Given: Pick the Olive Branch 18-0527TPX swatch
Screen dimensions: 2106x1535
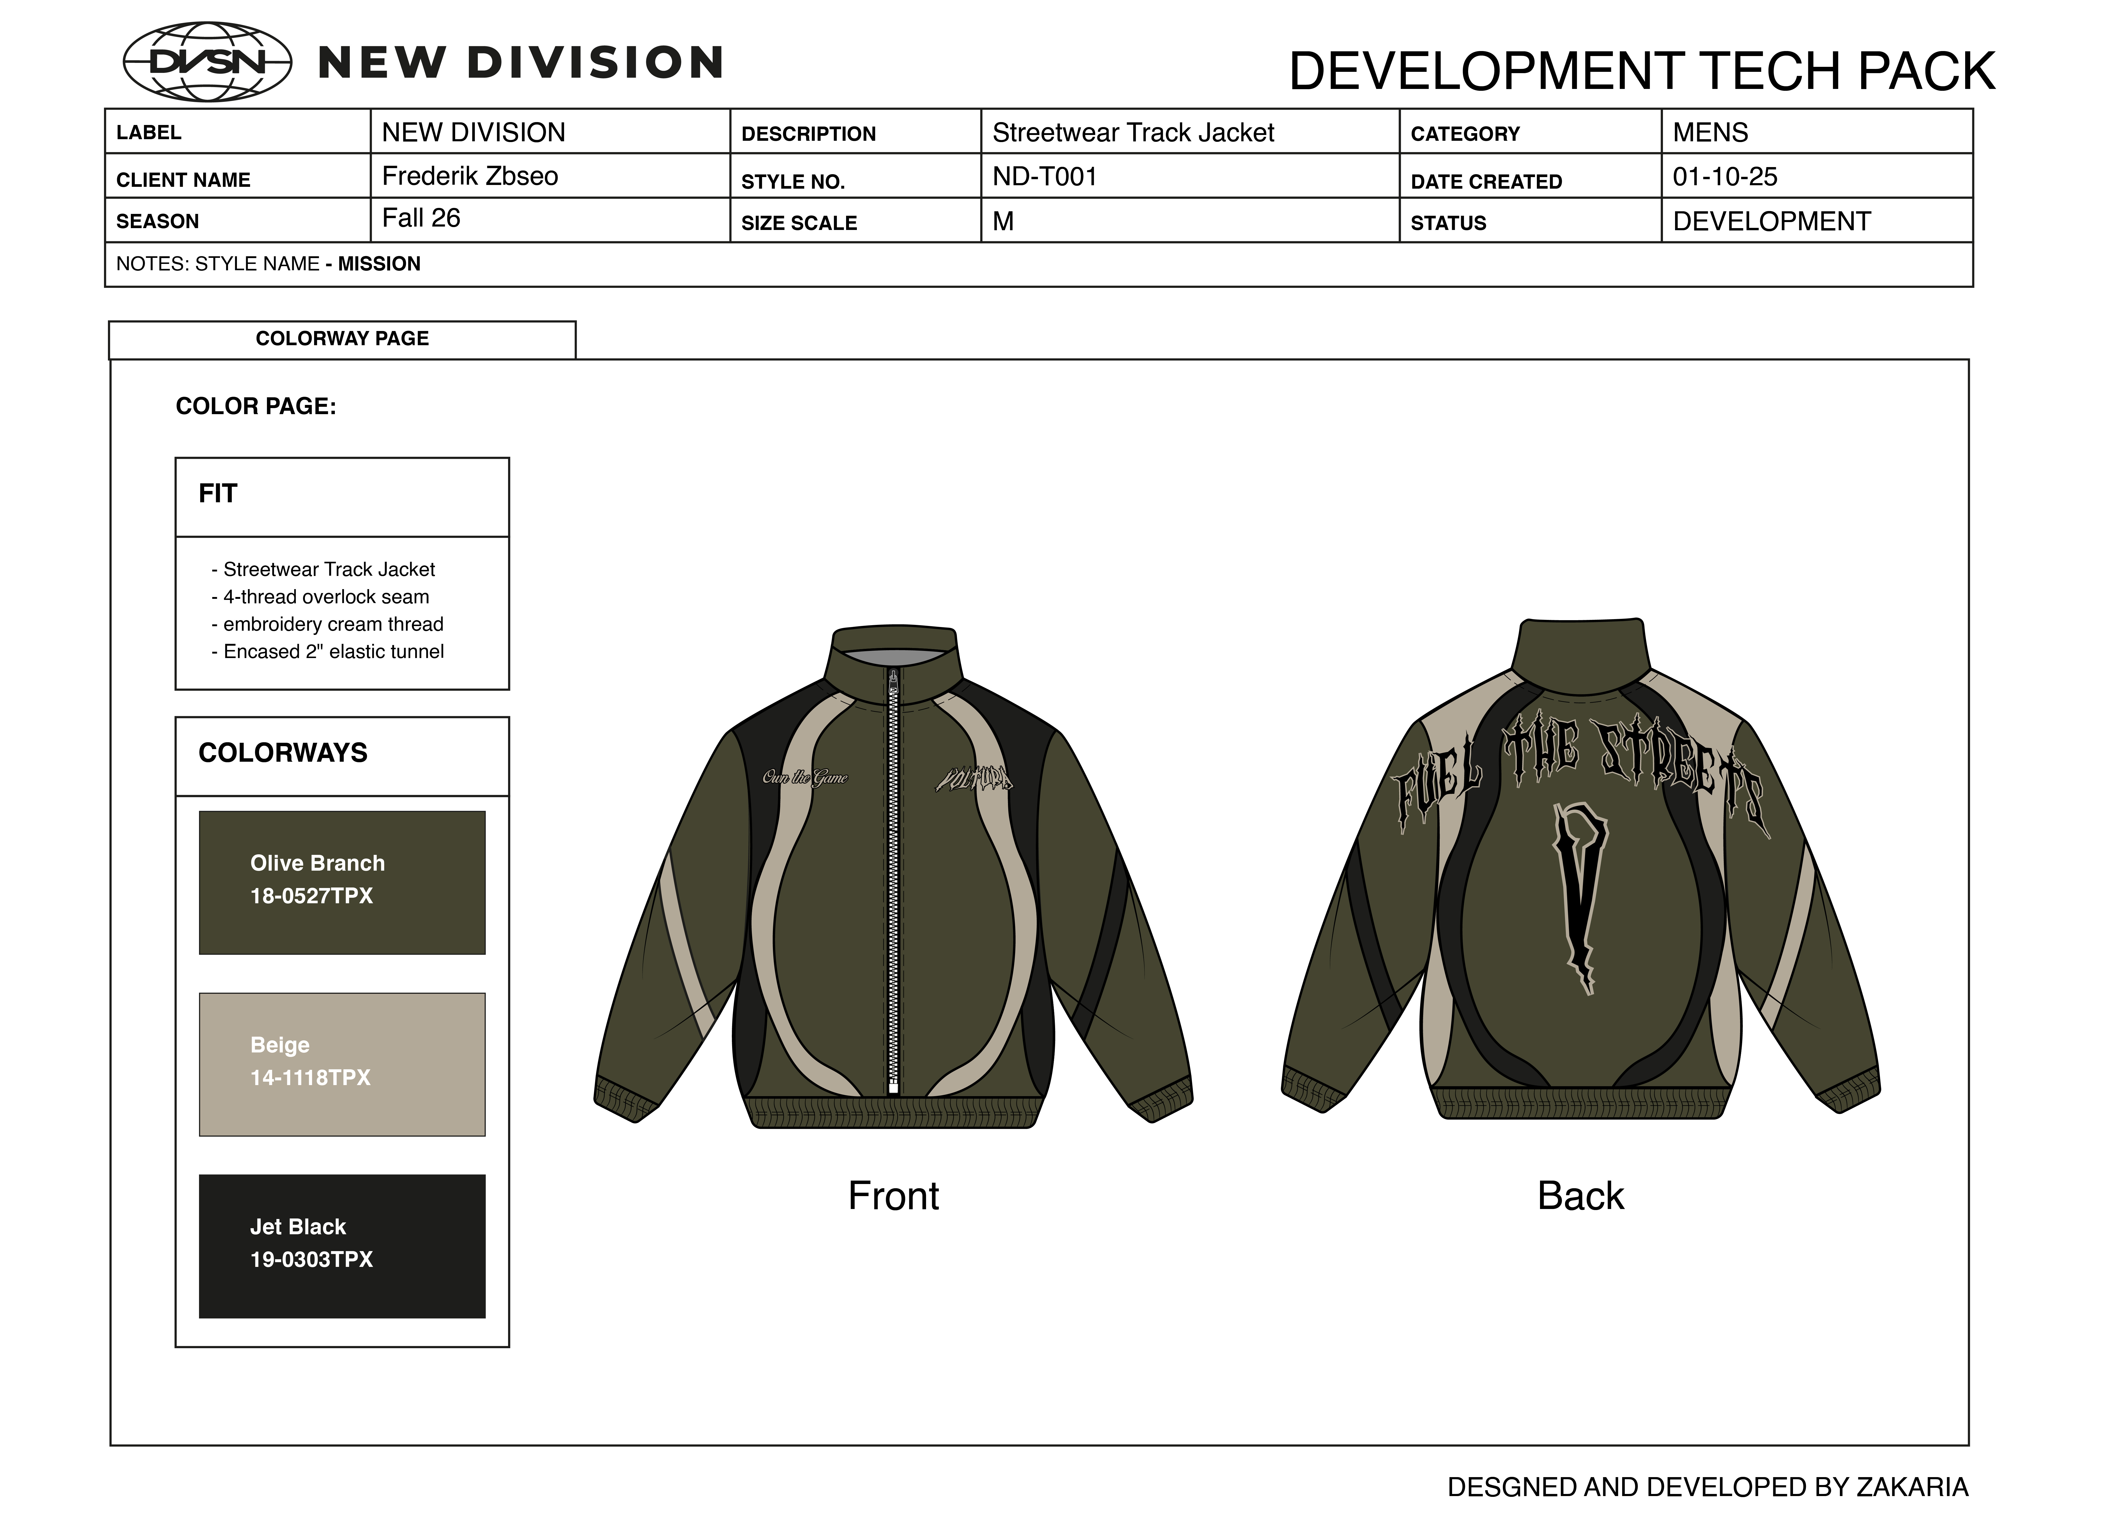Looking at the screenshot, I should point(342,883).
